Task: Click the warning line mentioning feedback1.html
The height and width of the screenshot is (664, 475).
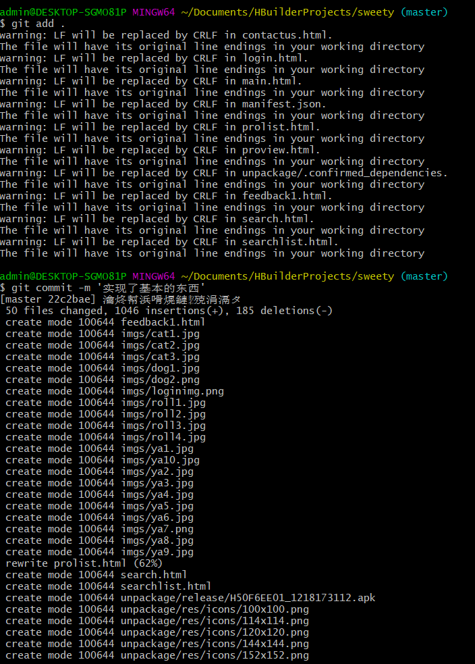Action: (x=166, y=196)
